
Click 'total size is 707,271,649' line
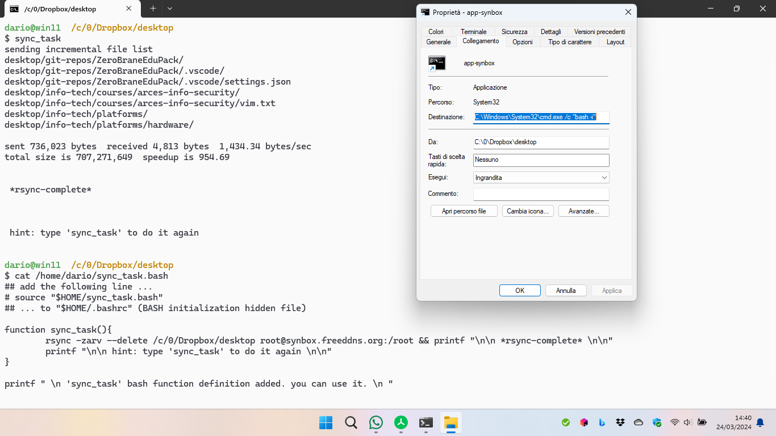pos(117,157)
